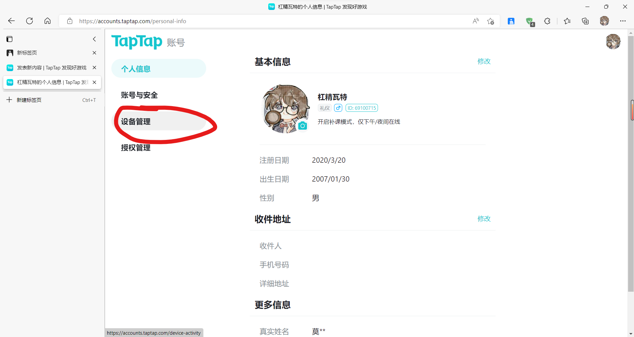Open the green shield extension with badge
Screen dimensions: 634x337
click(530, 22)
